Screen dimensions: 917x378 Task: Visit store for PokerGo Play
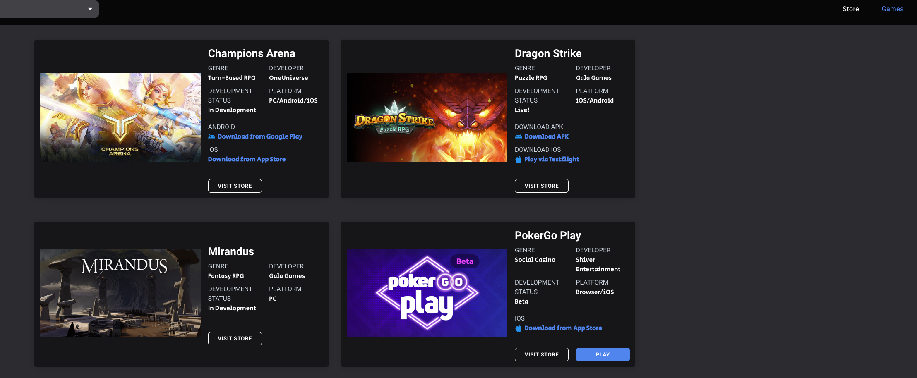point(541,354)
